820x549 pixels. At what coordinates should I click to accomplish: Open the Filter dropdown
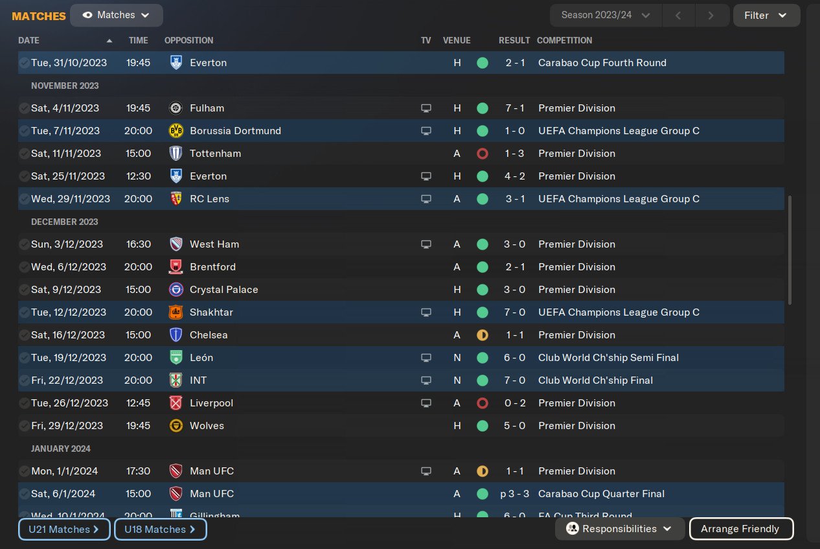click(x=766, y=15)
